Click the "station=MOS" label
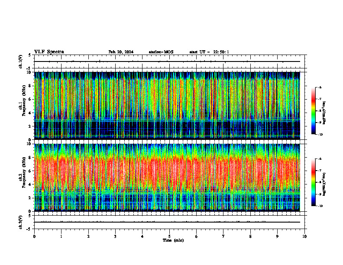Screen dimensions: 343x265 point(161,52)
